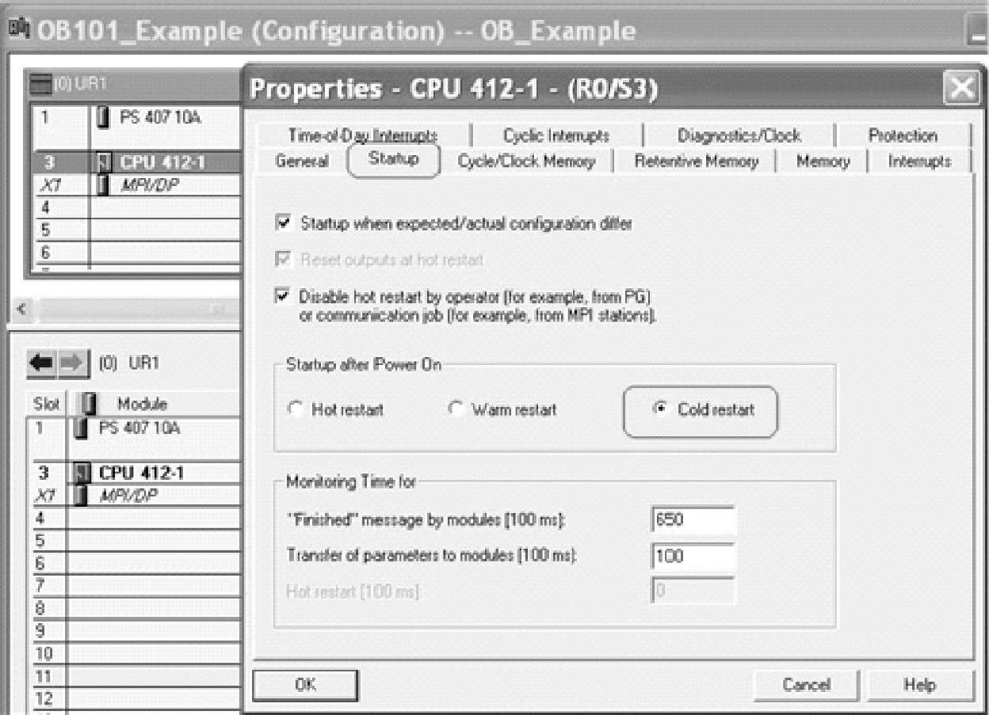Switch to the Cyclic Interrupts tab
Screen dimensions: 989x715
click(556, 135)
